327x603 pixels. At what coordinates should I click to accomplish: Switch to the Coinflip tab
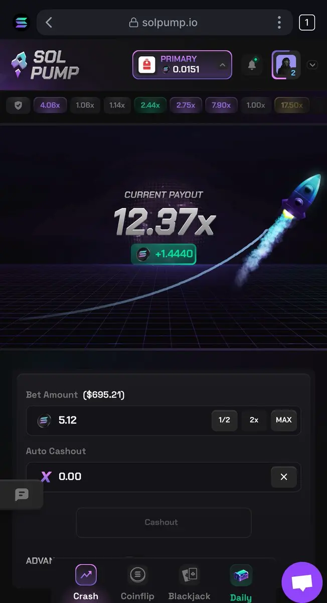137,583
